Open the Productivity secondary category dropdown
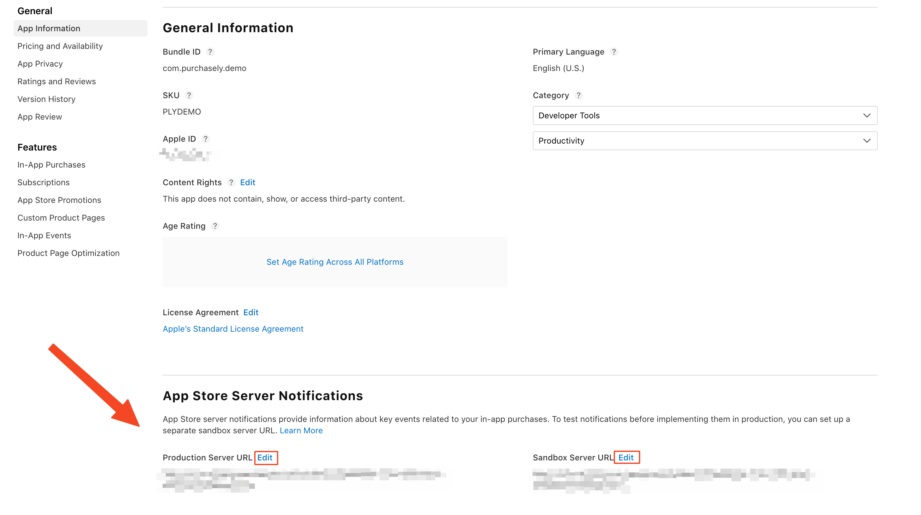Viewport: 921px width, 515px height. point(704,141)
